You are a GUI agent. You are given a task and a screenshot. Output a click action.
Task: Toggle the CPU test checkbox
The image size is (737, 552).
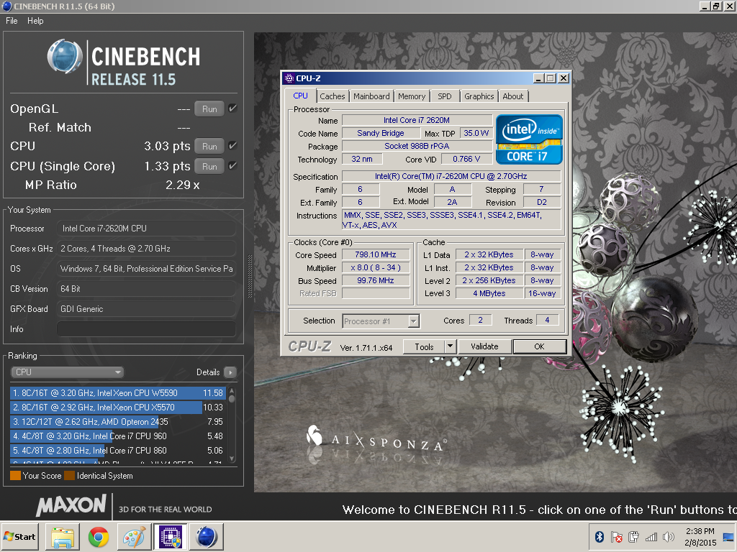tap(232, 145)
